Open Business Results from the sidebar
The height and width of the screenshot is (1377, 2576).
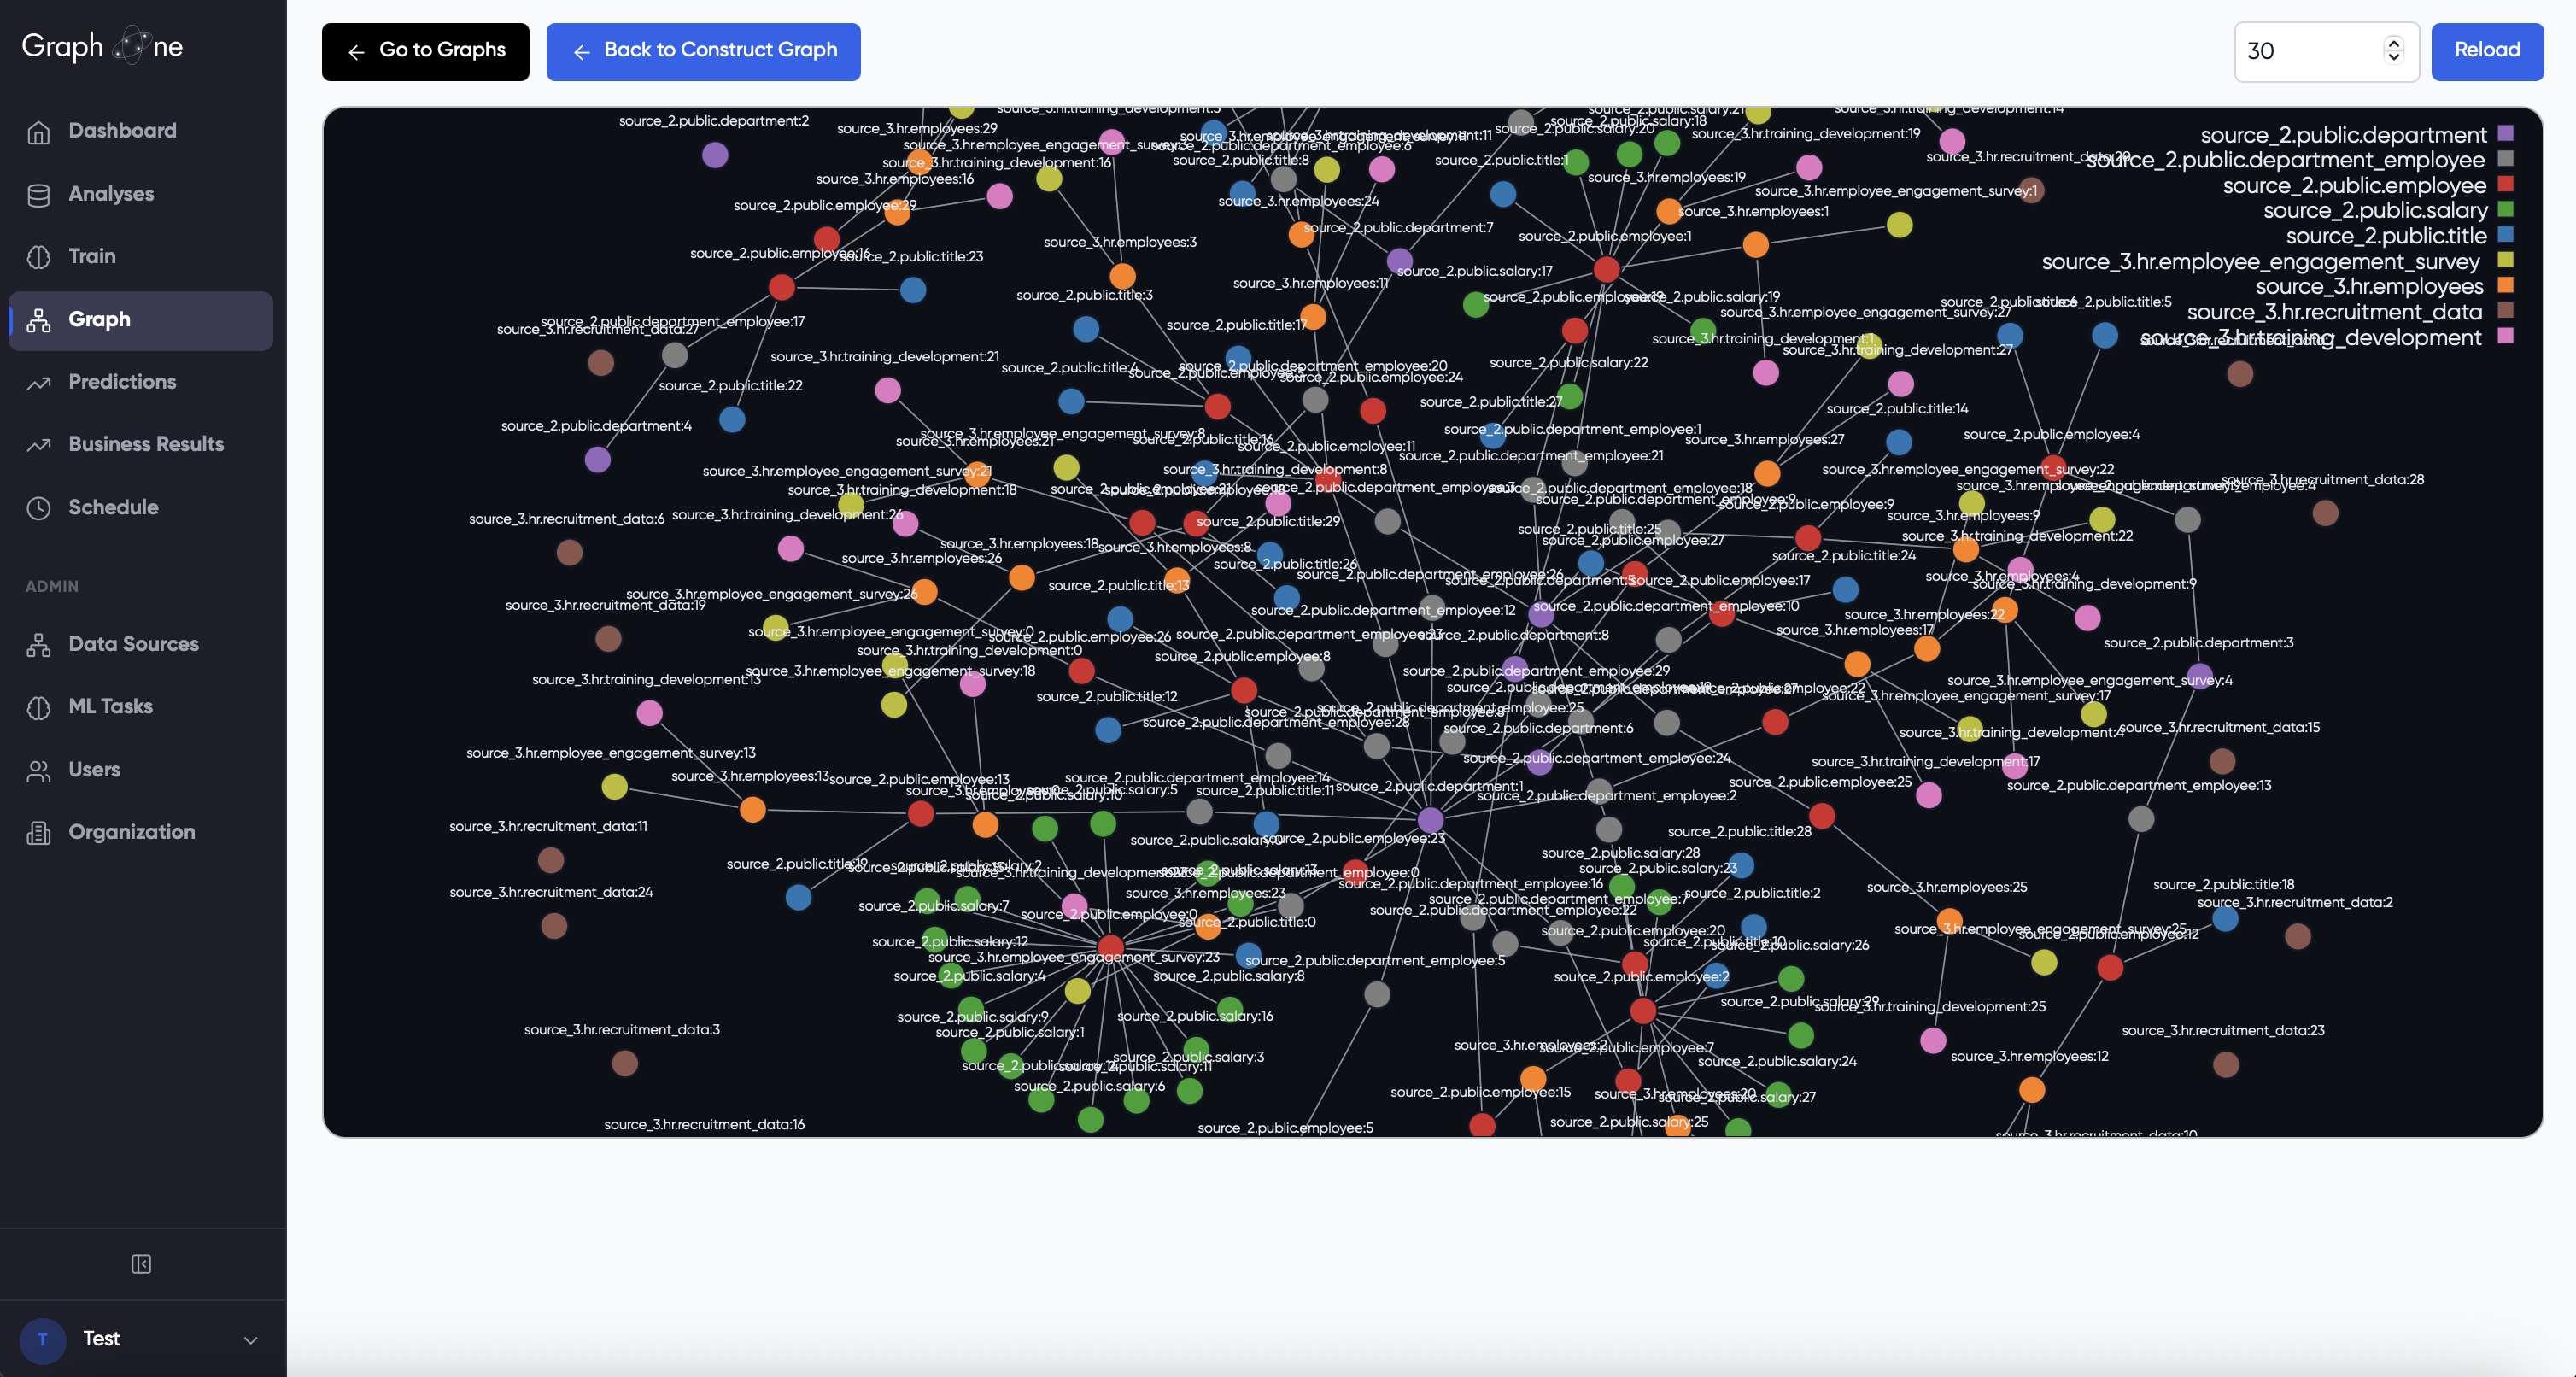(x=146, y=444)
